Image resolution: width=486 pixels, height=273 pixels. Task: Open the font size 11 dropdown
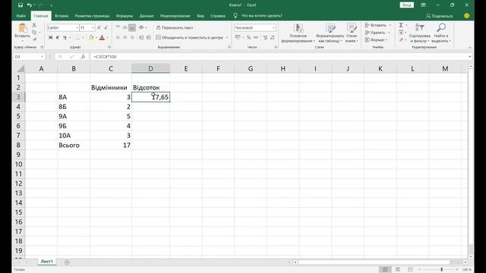[93, 27]
